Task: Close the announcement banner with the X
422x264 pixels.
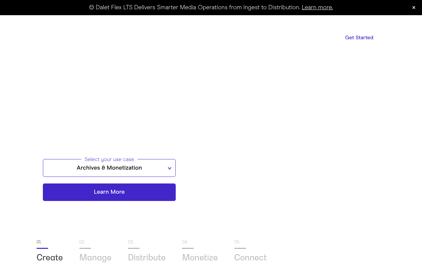Action: [414, 8]
